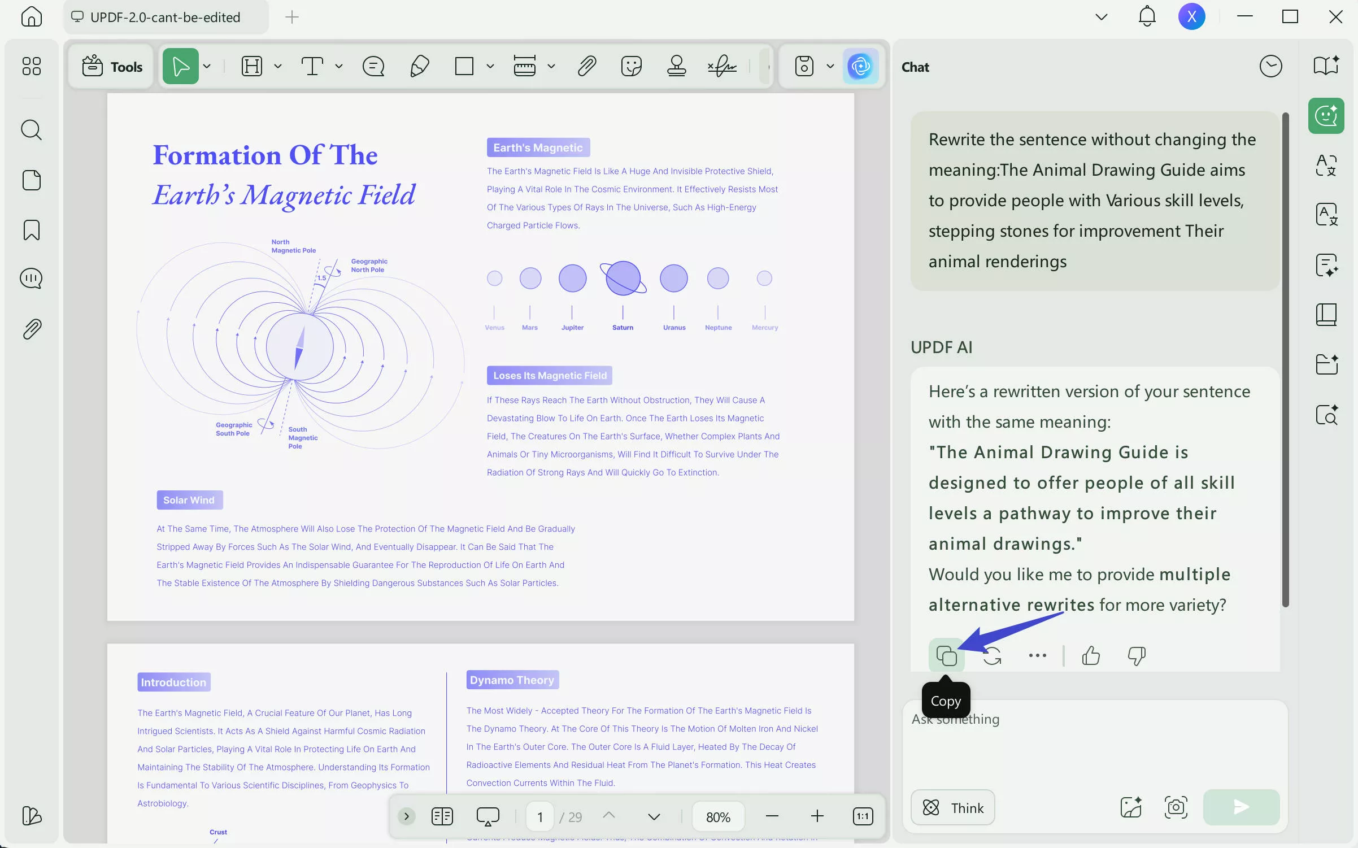Go to previous page arrow
The width and height of the screenshot is (1358, 848).
(x=608, y=816)
